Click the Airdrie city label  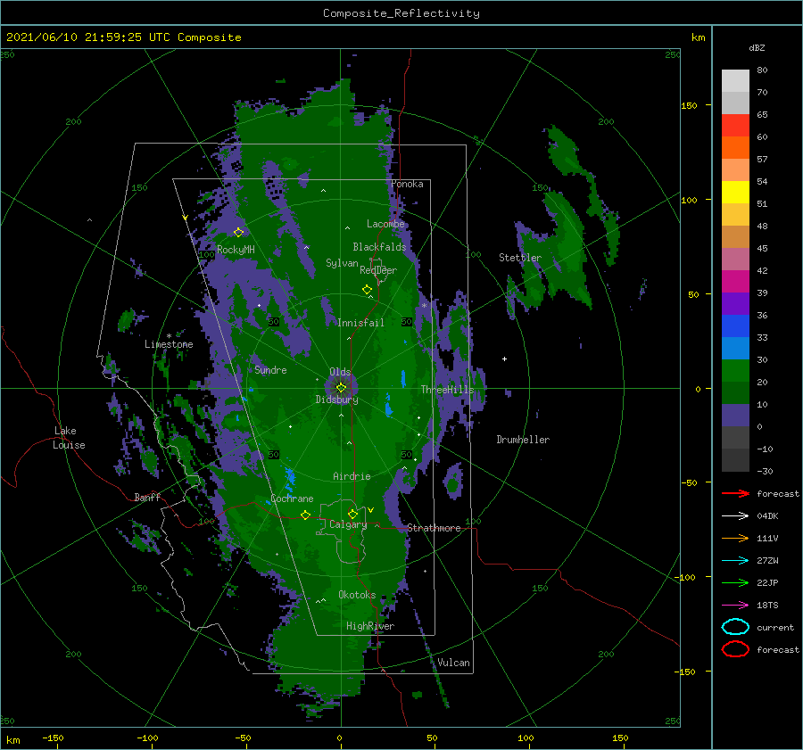pos(352,476)
